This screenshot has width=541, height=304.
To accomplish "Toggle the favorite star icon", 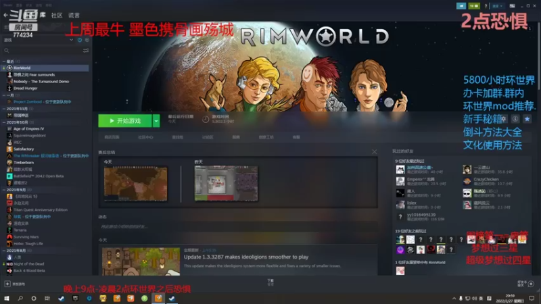I will (x=527, y=119).
